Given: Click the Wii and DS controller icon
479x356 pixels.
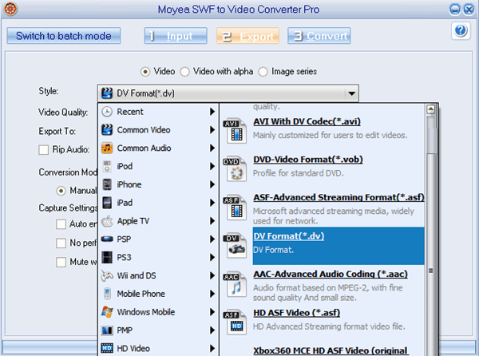Looking at the screenshot, I should [107, 275].
